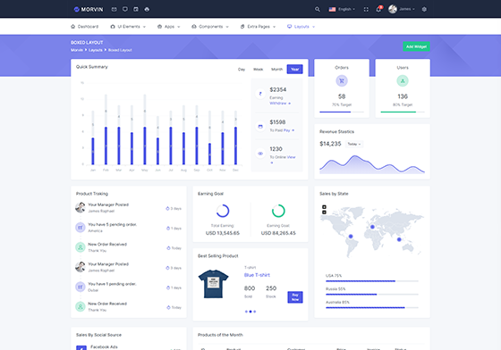Open the notifications bell icon
The image size is (501, 350).
[378, 9]
